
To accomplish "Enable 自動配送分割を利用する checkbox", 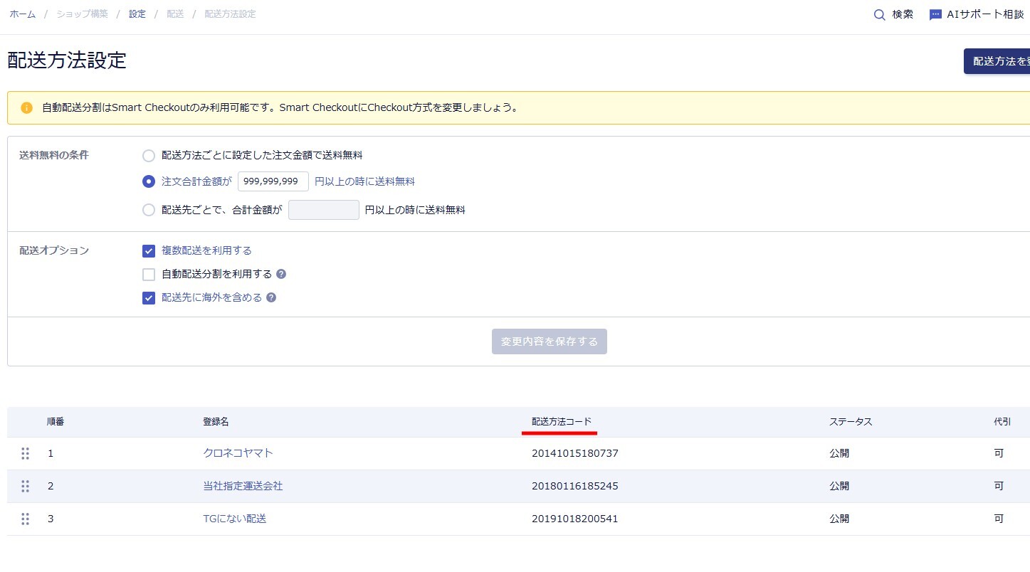I will pyautogui.click(x=149, y=274).
